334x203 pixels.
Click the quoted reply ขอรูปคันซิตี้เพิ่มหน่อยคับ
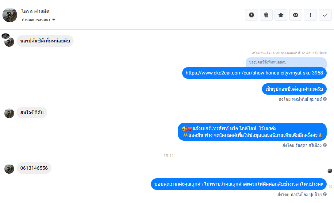coord(286,62)
